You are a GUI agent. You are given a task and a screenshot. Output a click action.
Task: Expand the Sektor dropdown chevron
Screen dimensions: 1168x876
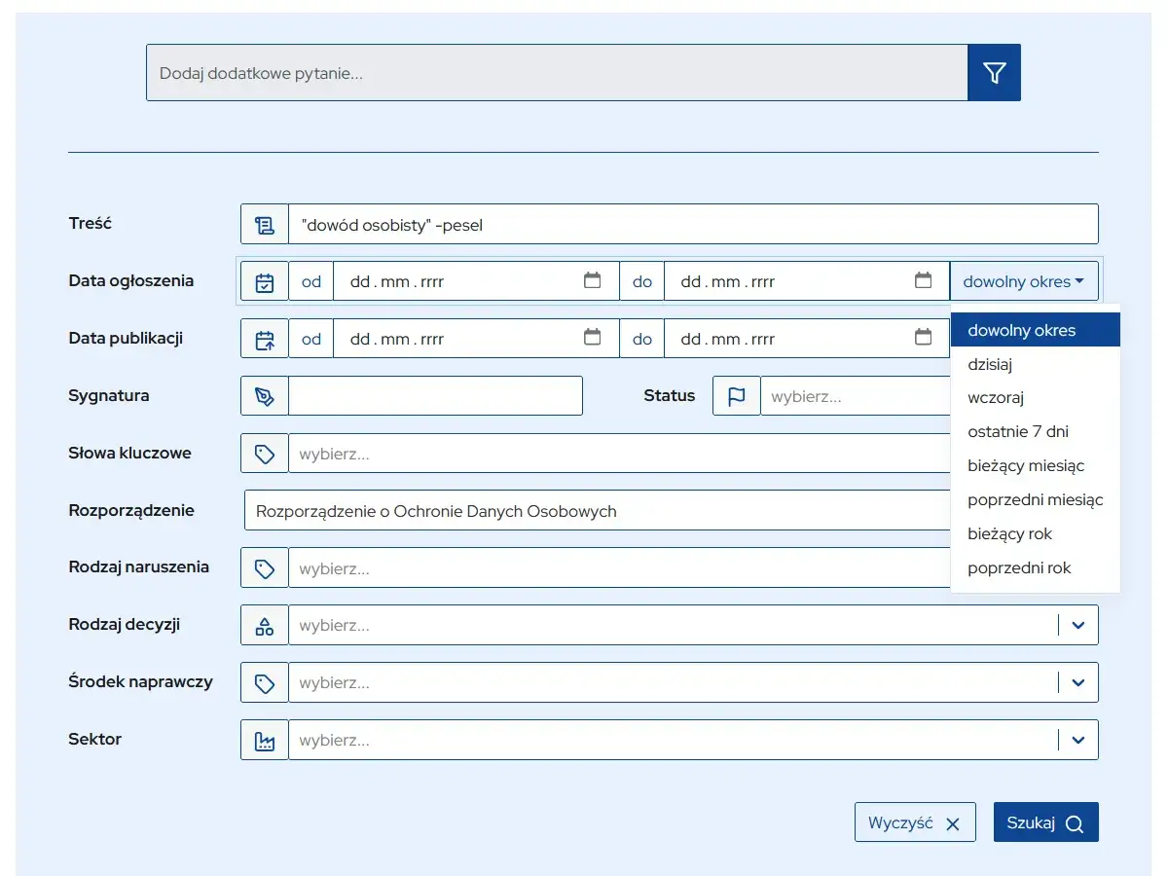pos(1077,740)
